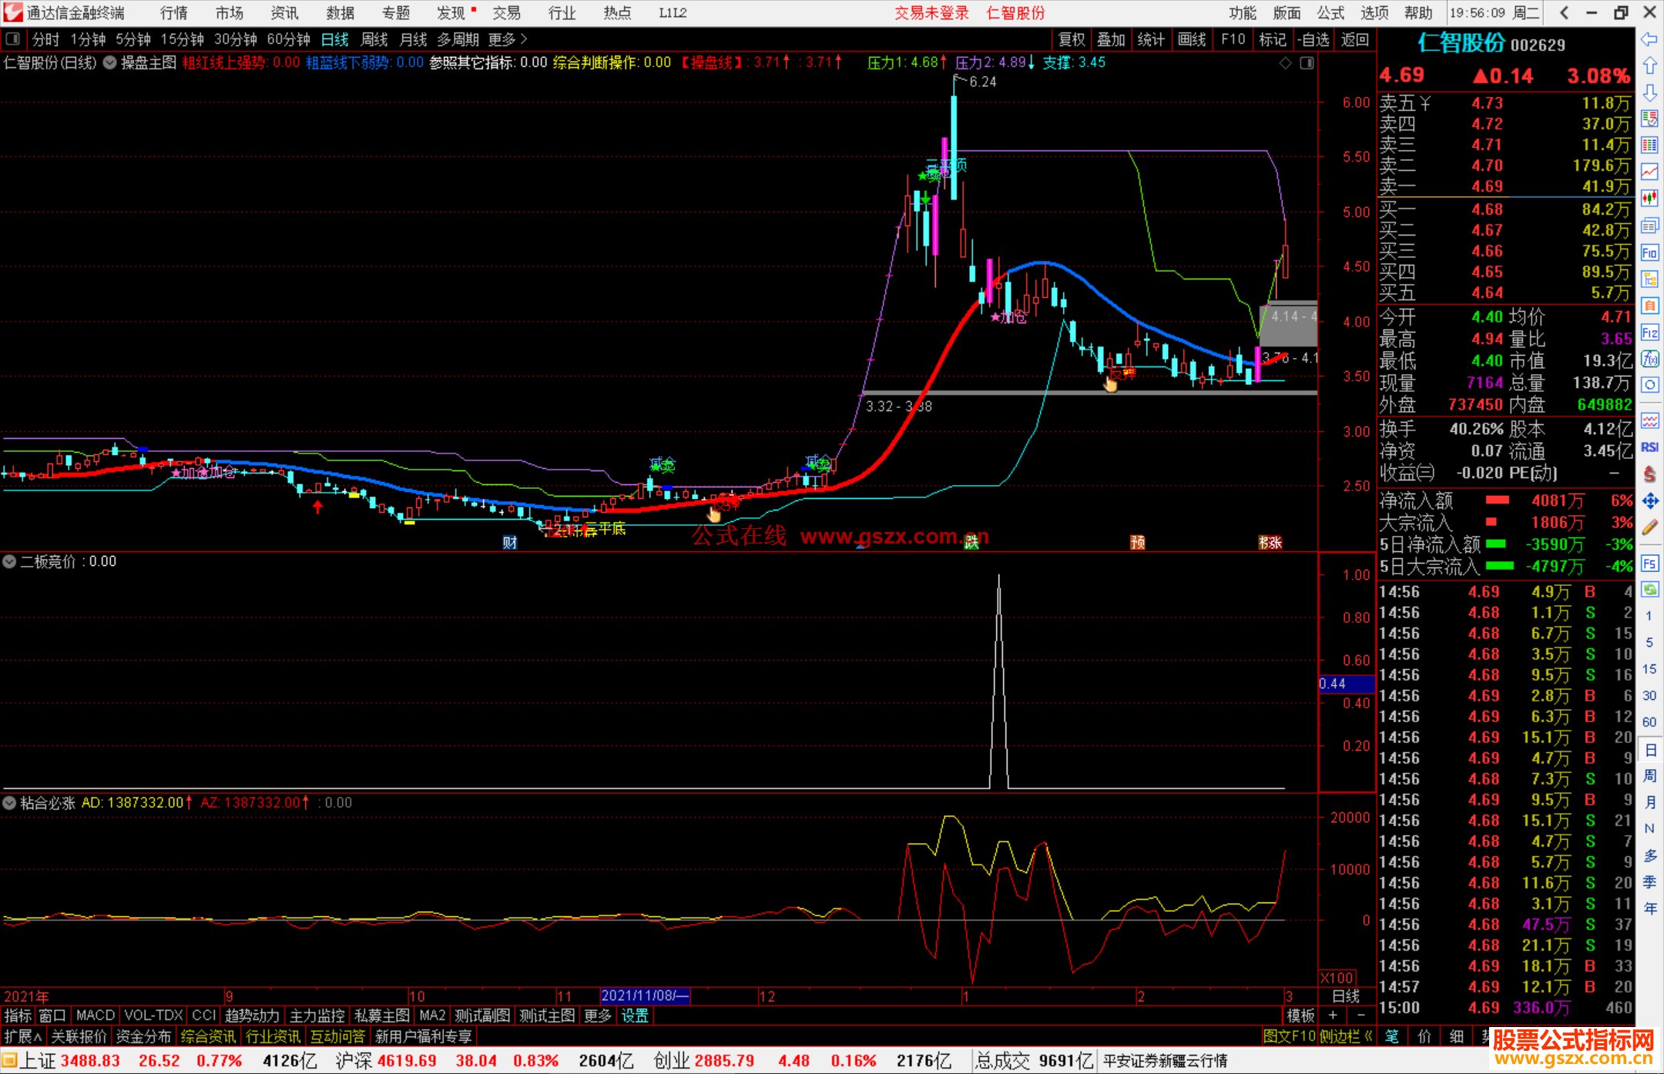
Task: Select the 细 tab in quote panel
Action: coord(1456,1036)
